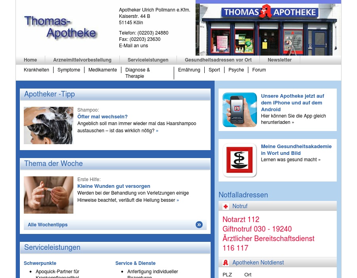Viewport: 357px width, 278px height.
Task: Open the wound care plaster thumbnail
Action: click(x=48, y=195)
